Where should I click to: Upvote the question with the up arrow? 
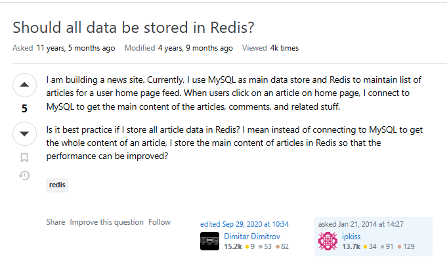tap(24, 85)
